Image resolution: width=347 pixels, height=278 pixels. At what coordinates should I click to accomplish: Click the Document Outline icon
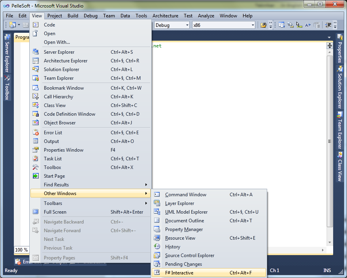(157, 220)
